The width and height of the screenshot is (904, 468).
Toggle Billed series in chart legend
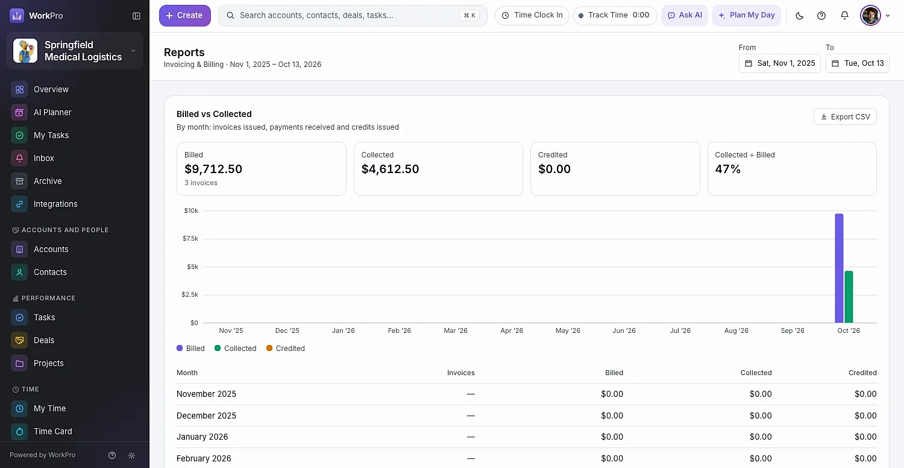coord(190,349)
